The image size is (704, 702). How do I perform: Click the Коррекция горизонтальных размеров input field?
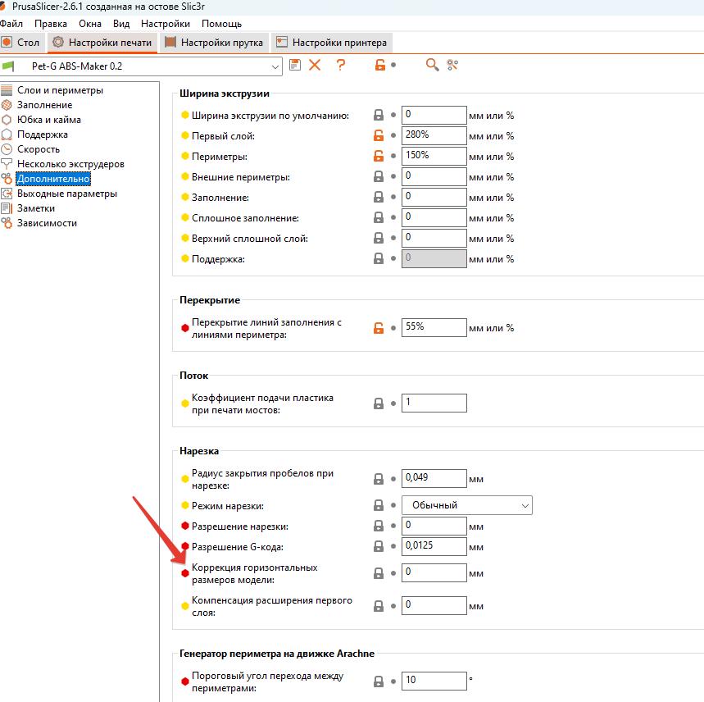click(434, 572)
